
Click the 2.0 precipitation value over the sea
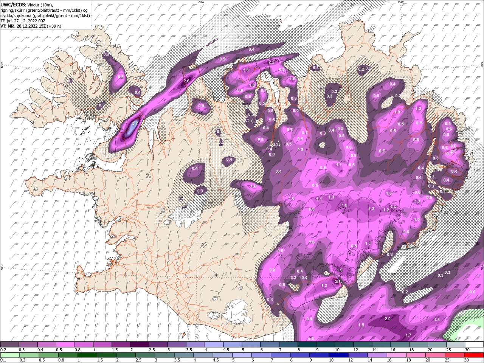[387, 319]
